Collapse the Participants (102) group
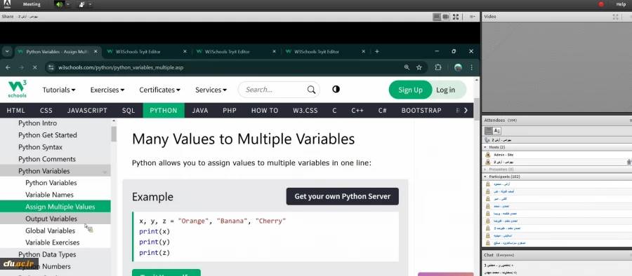The image size is (632, 276). pos(485,177)
